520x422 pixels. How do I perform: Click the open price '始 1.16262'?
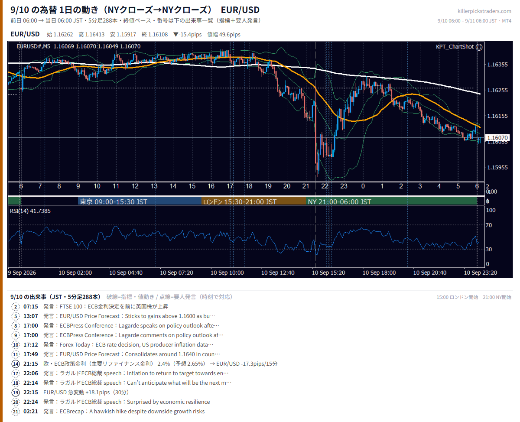click(x=60, y=35)
